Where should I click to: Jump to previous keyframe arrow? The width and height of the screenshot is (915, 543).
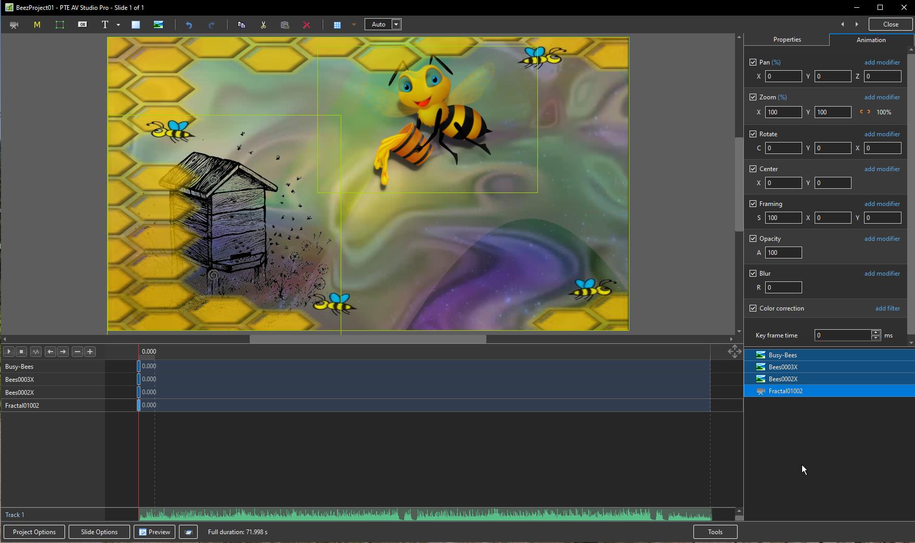tap(50, 352)
